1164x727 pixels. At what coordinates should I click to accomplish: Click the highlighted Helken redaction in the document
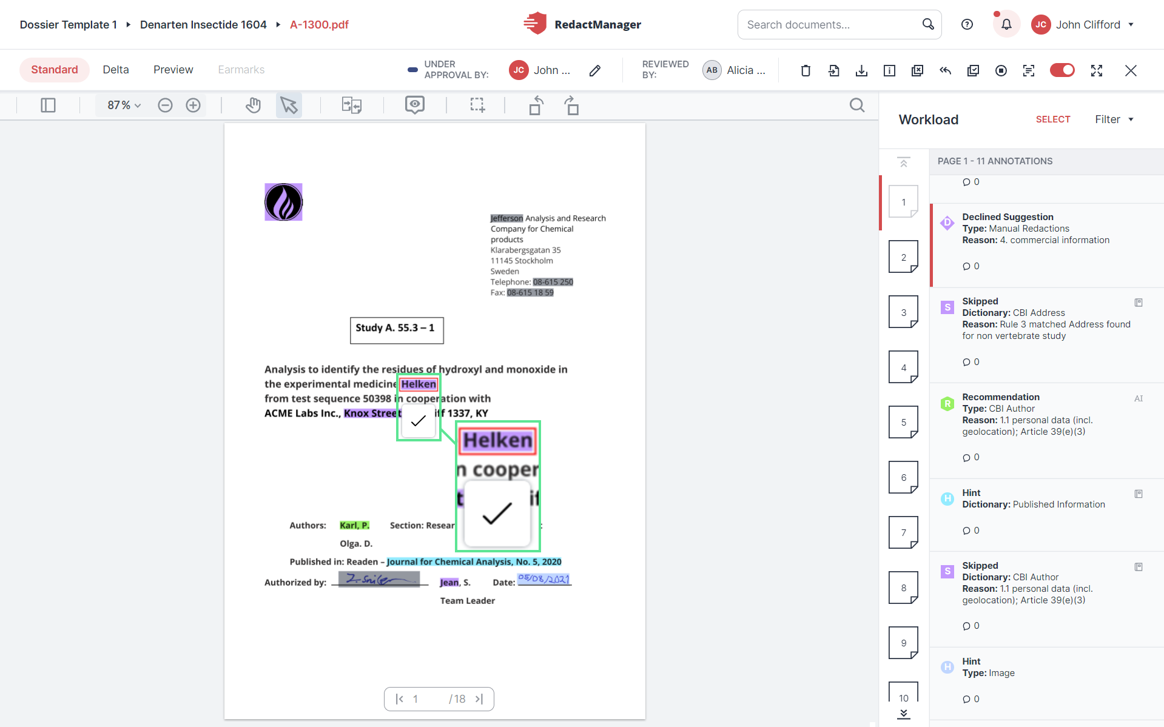[418, 384]
